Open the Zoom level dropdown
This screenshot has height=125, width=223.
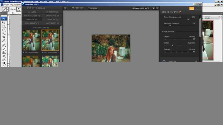[149, 8]
